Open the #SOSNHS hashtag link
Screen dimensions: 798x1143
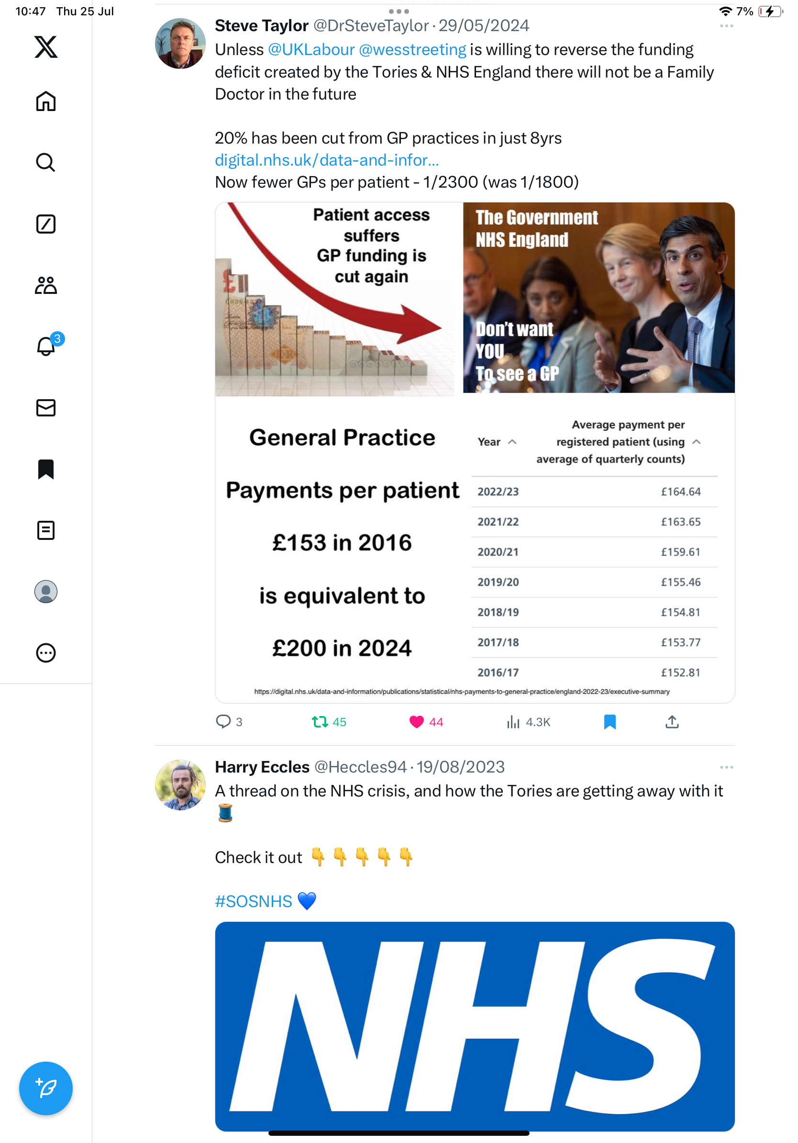click(x=253, y=902)
